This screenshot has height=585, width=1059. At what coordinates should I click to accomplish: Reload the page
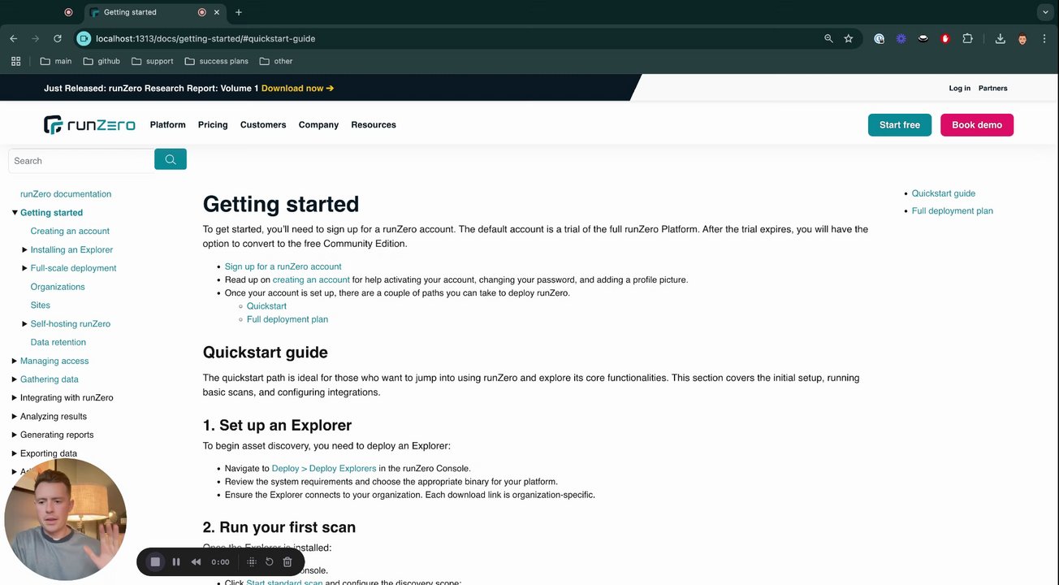pyautogui.click(x=58, y=38)
